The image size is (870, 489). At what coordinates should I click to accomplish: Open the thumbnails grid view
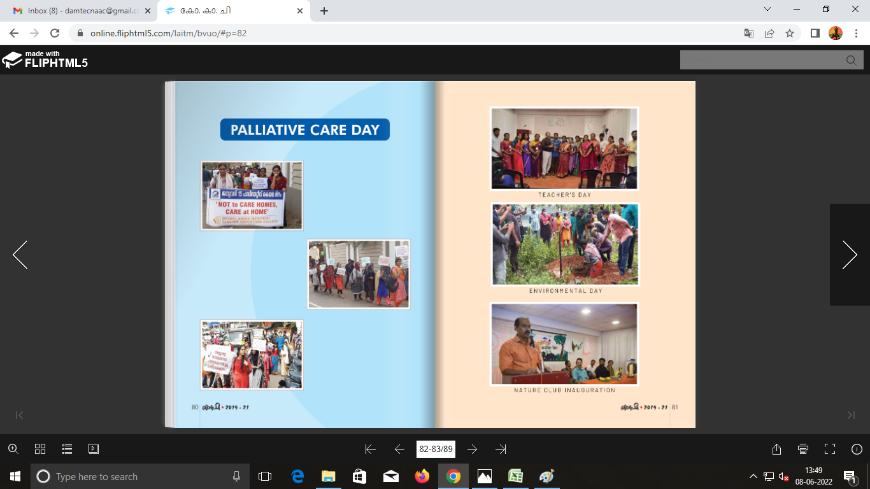(40, 449)
